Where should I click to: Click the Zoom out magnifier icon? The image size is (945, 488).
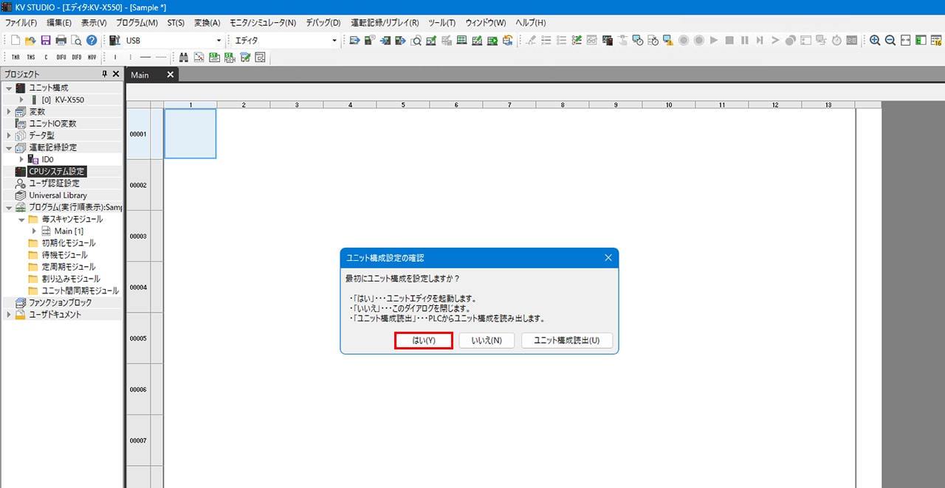[x=890, y=41]
